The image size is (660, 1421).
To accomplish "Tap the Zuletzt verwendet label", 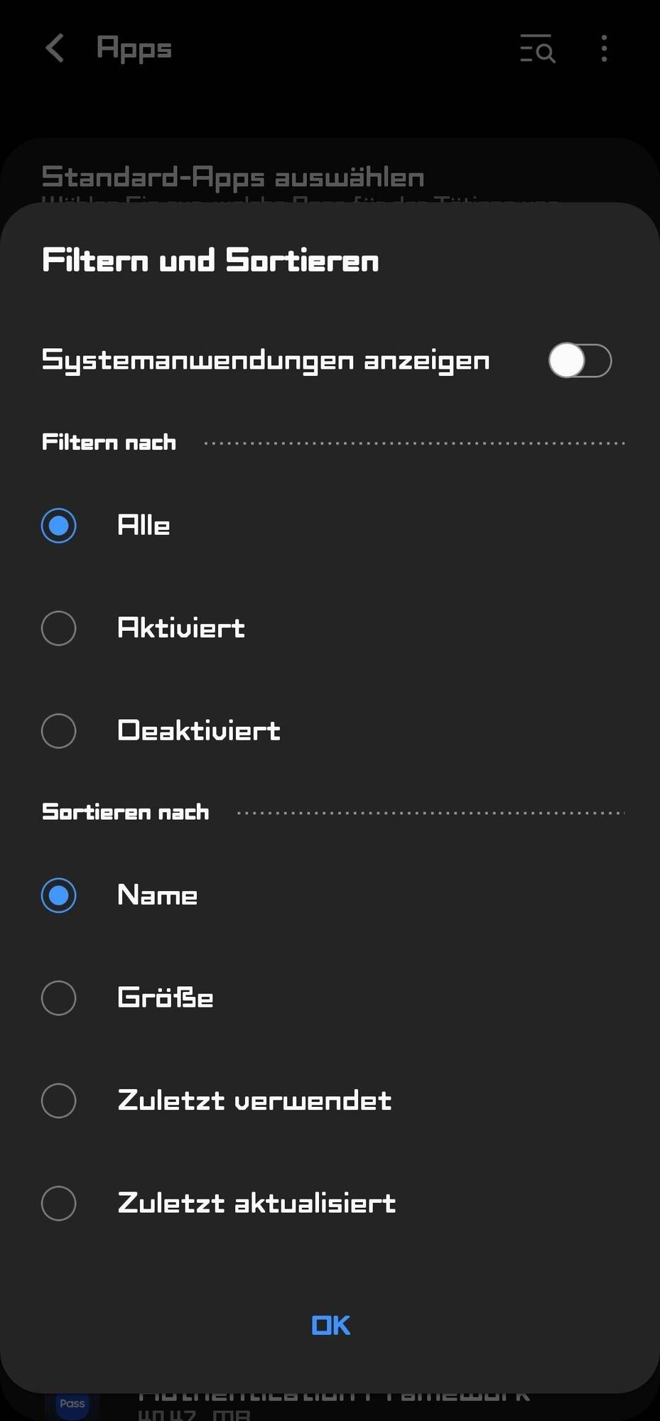I will point(254,1101).
